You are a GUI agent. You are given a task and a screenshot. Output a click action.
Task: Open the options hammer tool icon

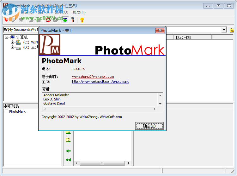point(73,20)
